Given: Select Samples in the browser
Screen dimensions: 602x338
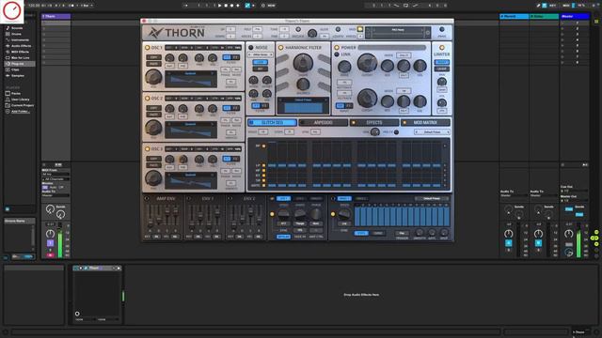Looking at the screenshot, I should (x=18, y=76).
